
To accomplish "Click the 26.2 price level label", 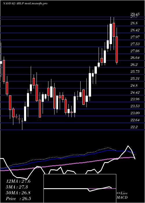I will point(134,65).
